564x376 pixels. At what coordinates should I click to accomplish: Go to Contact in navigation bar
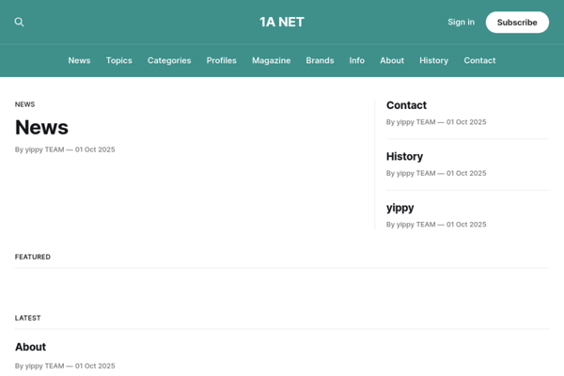[479, 60]
